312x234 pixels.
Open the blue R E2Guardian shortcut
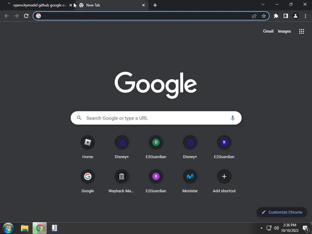tap(224, 147)
